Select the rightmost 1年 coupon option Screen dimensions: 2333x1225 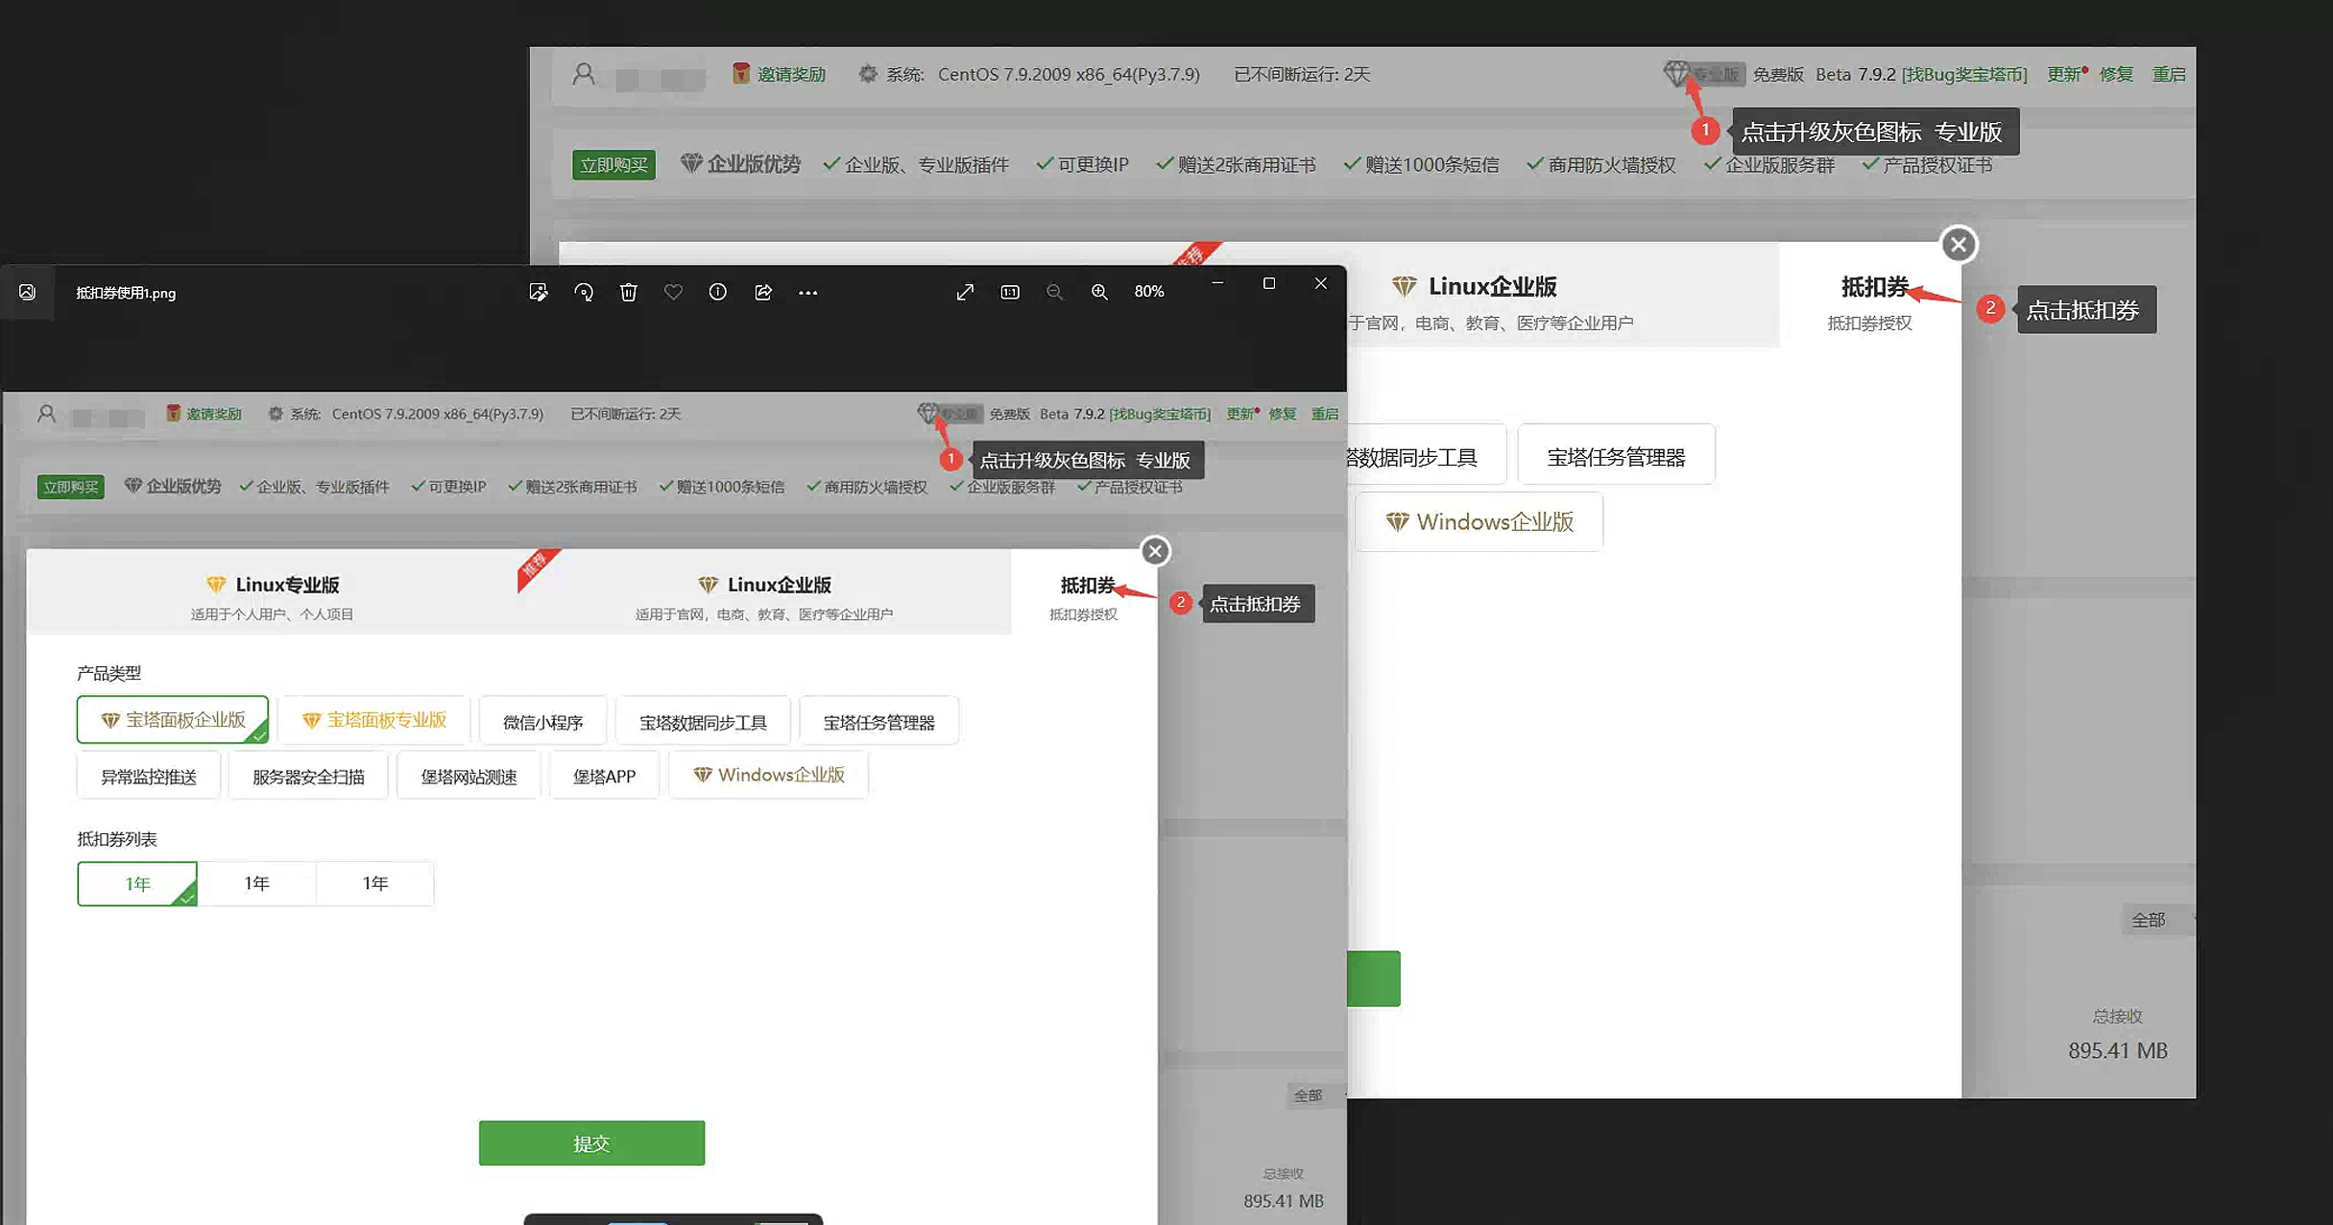click(374, 883)
